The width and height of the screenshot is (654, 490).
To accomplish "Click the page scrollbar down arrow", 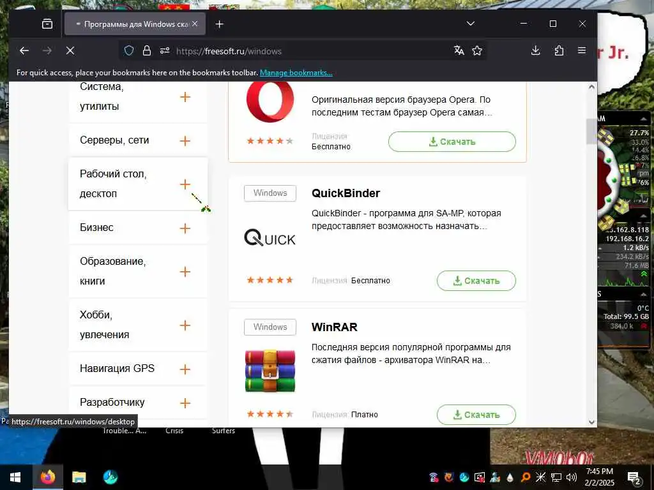I will point(591,422).
